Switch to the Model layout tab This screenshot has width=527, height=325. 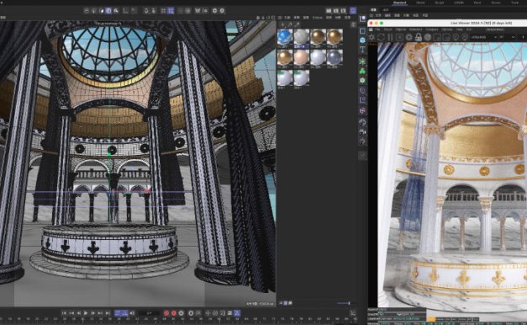[x=420, y=3]
